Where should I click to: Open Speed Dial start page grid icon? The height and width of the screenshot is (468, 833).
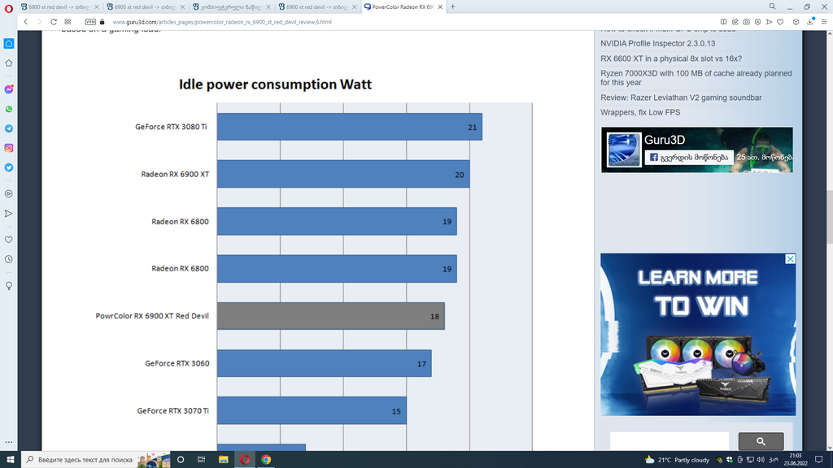pos(68,22)
